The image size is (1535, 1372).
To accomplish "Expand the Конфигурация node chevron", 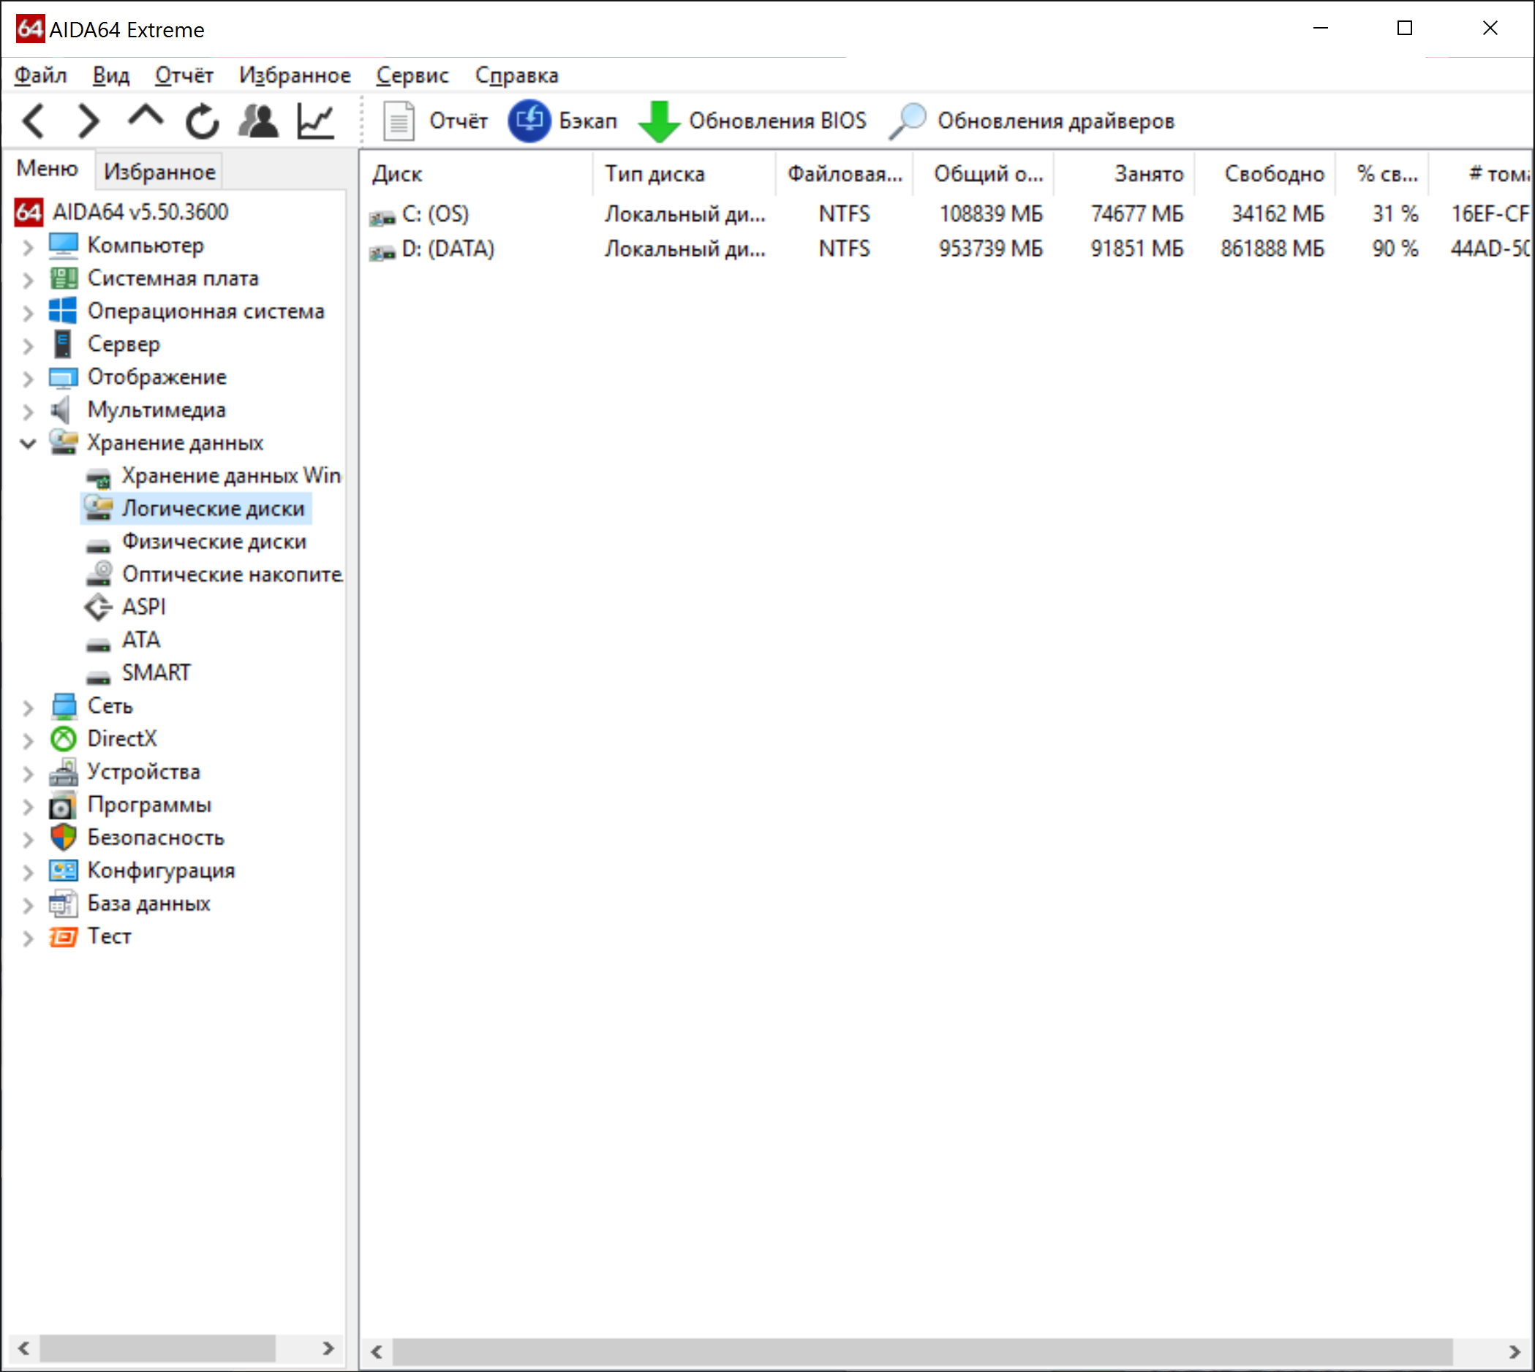I will (28, 872).
